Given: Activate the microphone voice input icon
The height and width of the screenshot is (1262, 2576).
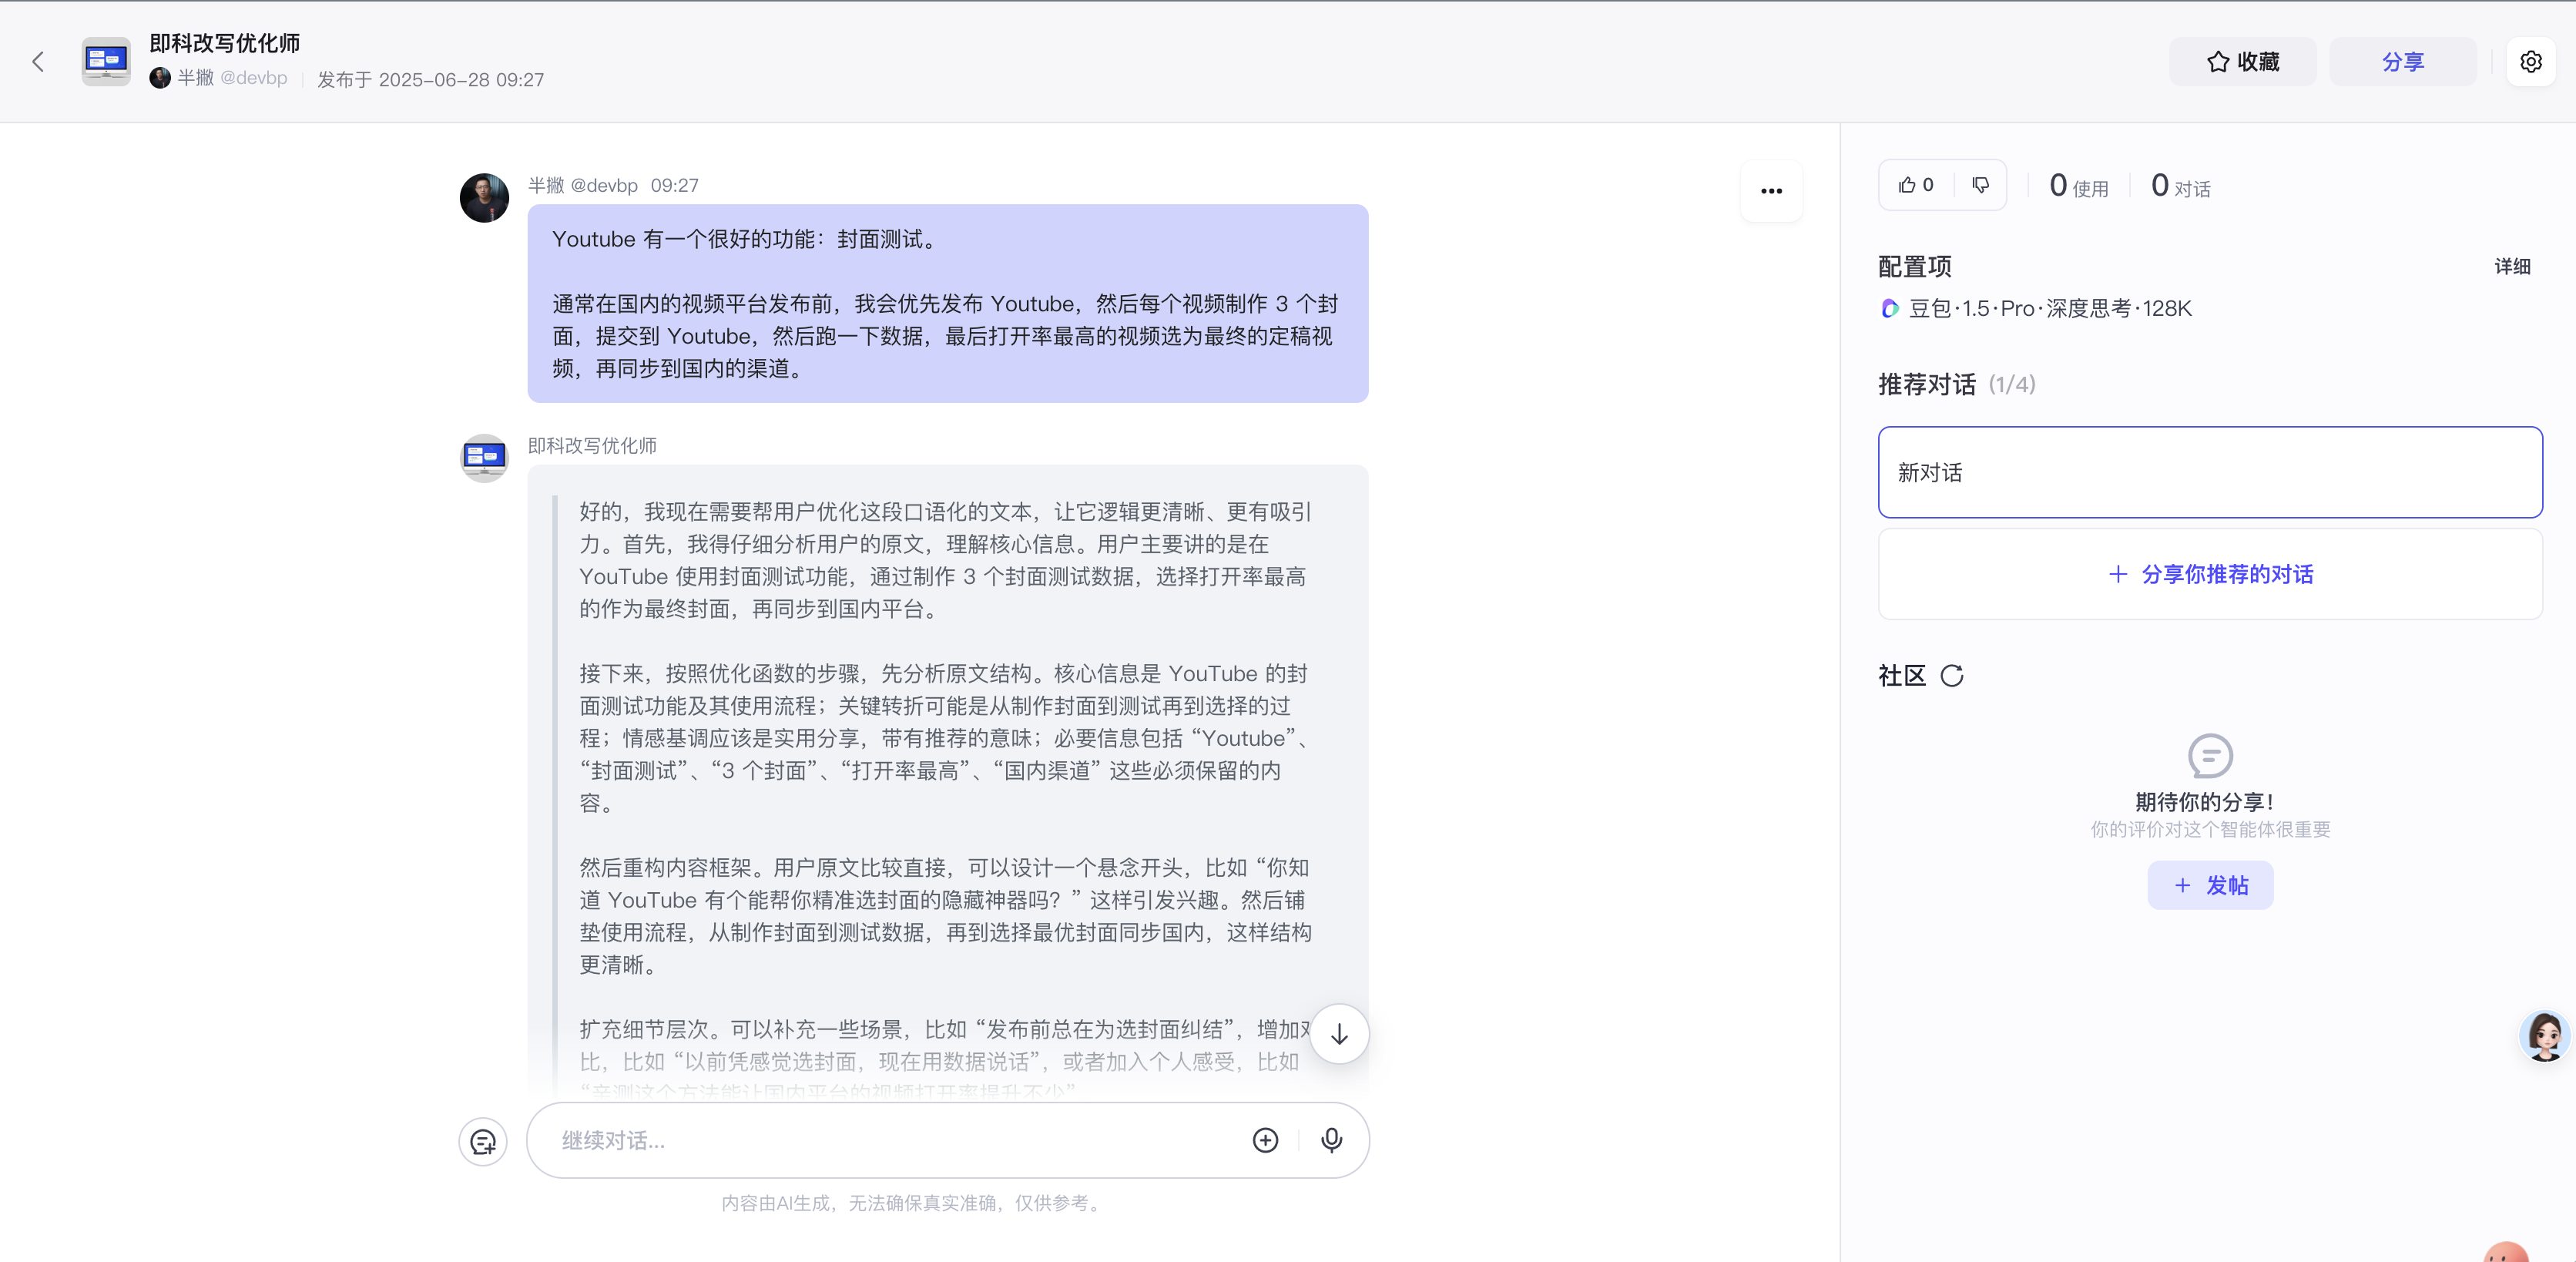Looking at the screenshot, I should (x=1331, y=1140).
